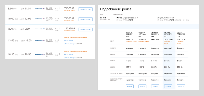
Task: Buy the Бизнес Оптимум fare with КУПИТЬ
Action: pyautogui.click(x=168, y=86)
